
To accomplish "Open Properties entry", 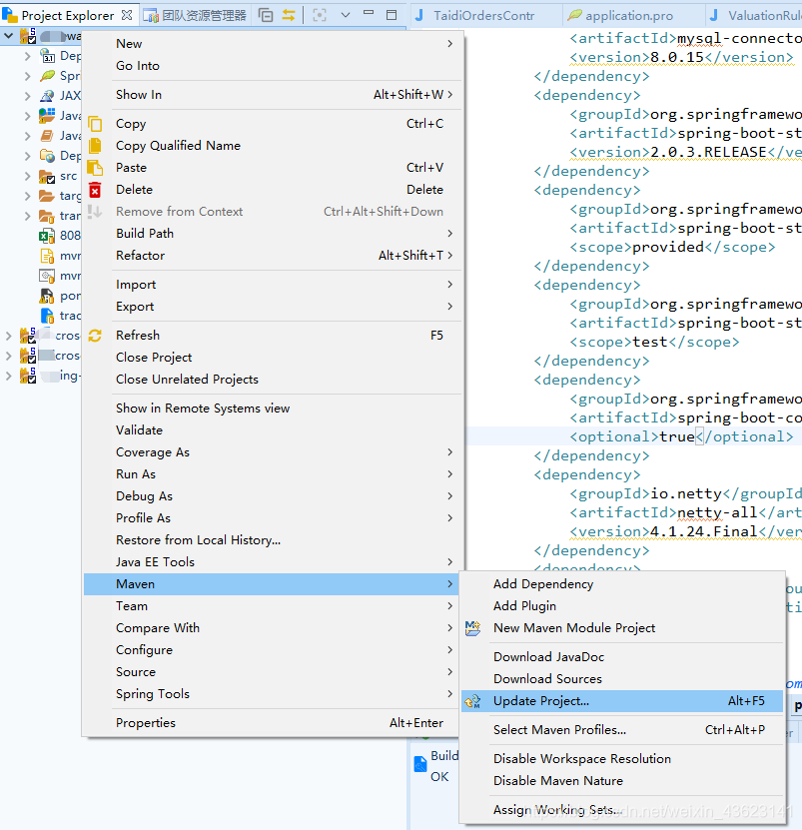I will [x=273, y=723].
